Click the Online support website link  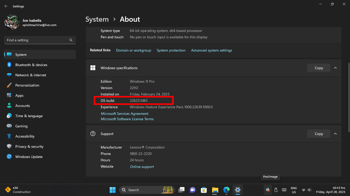tap(142, 167)
